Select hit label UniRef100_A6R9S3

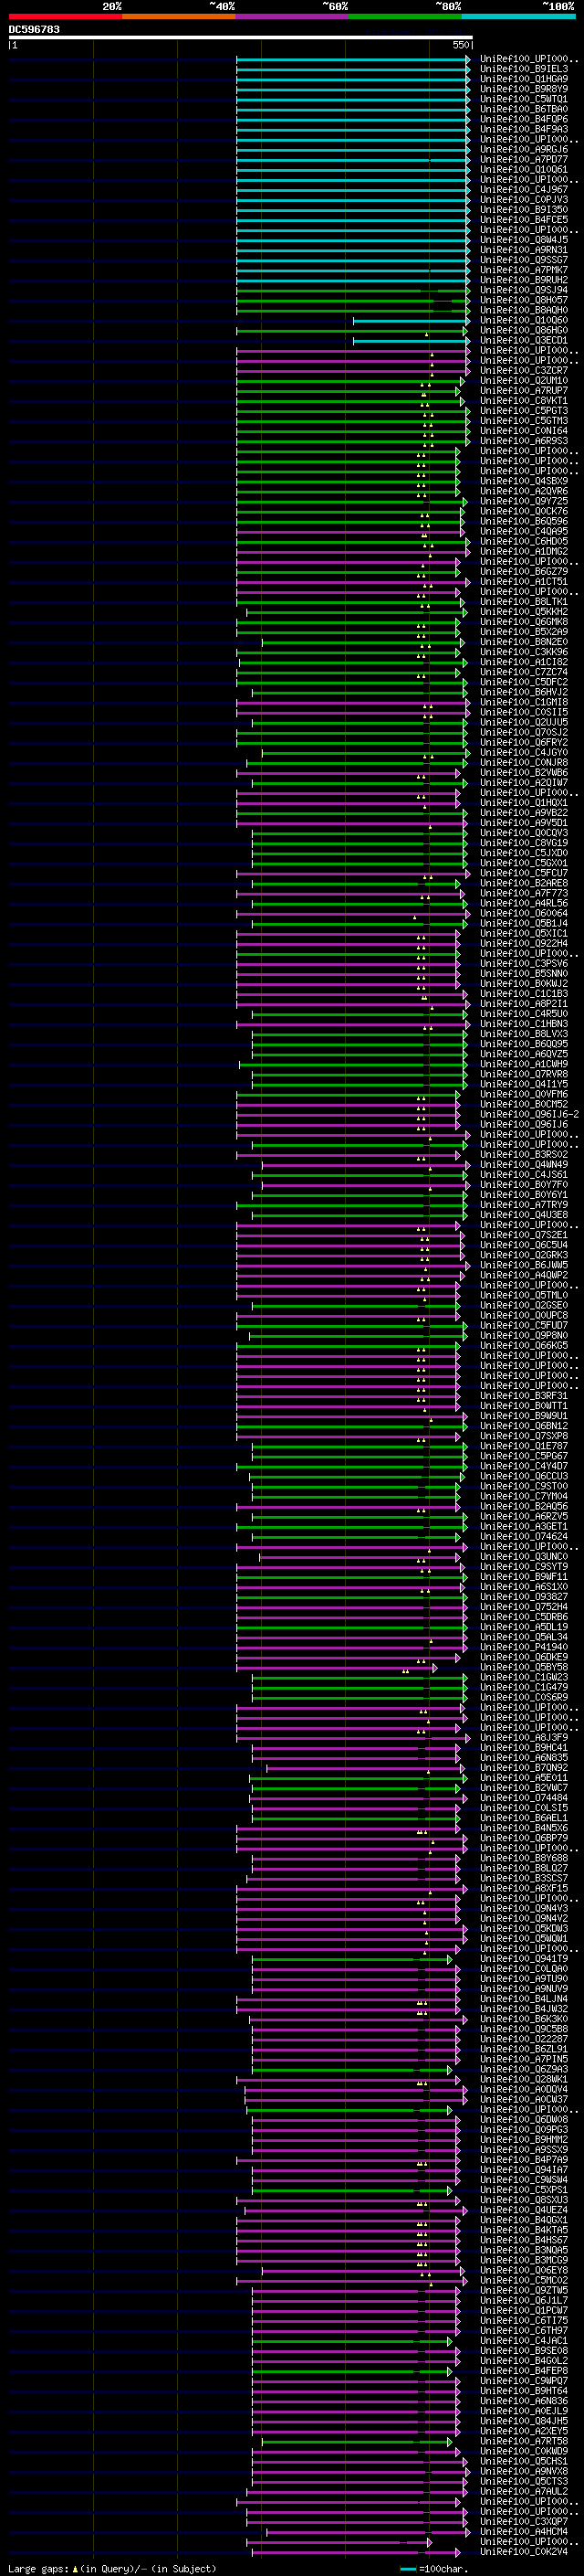tap(524, 441)
